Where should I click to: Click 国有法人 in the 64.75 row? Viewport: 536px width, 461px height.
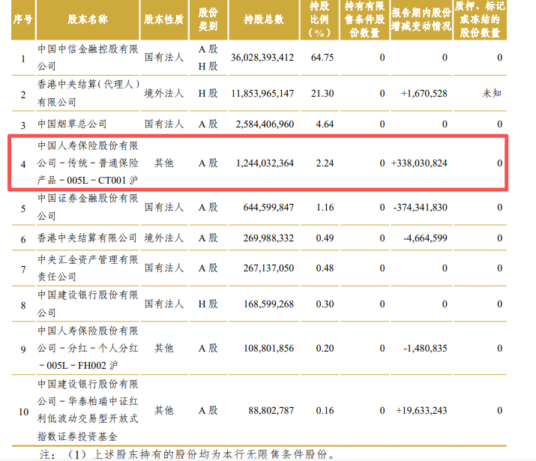[163, 58]
